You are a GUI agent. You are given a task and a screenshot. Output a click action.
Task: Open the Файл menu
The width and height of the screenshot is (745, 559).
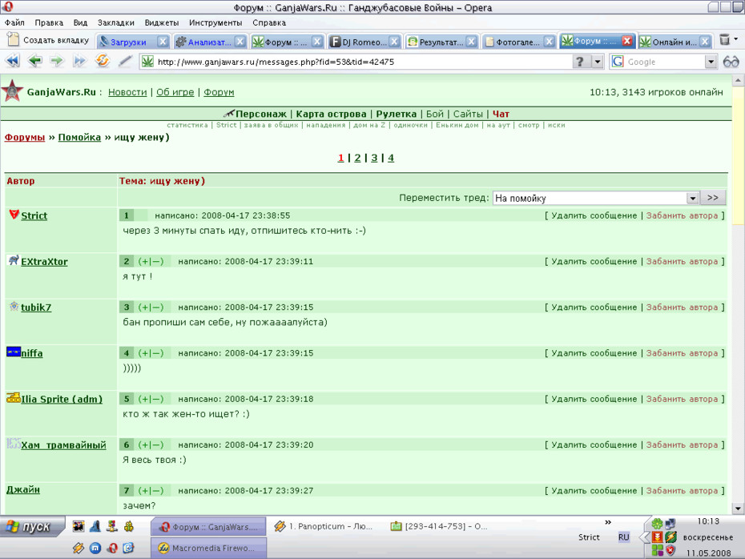[14, 22]
